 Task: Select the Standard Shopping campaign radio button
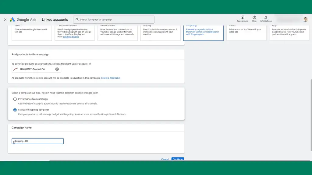click(x=15, y=110)
